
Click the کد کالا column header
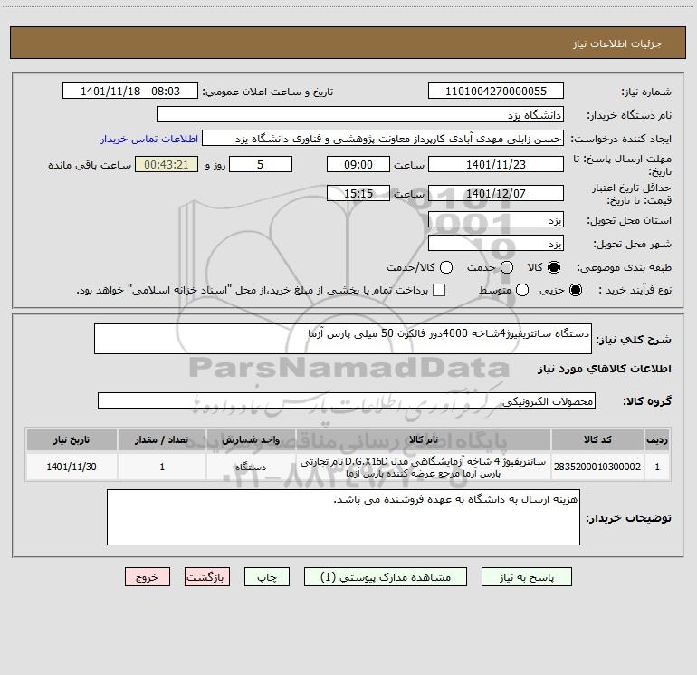click(597, 439)
